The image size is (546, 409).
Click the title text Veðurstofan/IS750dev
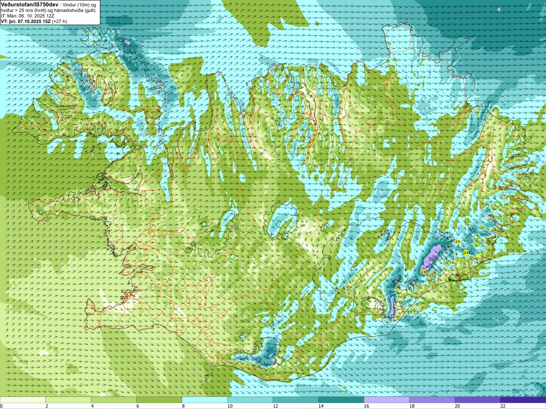(x=29, y=4)
